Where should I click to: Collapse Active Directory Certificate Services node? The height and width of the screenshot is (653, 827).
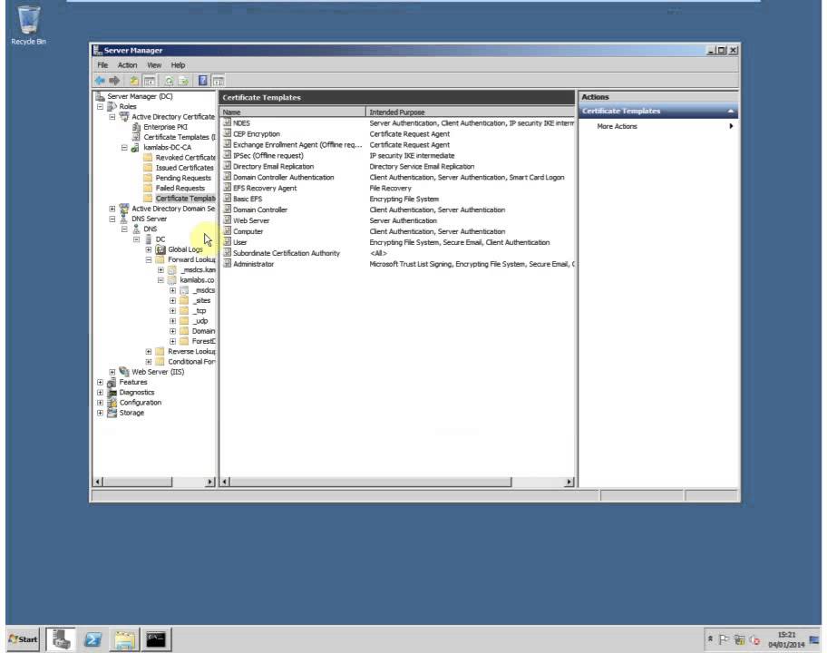[x=112, y=117]
